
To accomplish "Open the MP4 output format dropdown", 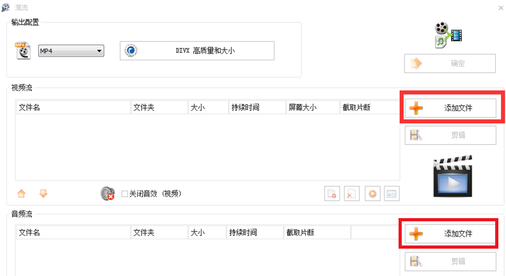I will (x=71, y=52).
